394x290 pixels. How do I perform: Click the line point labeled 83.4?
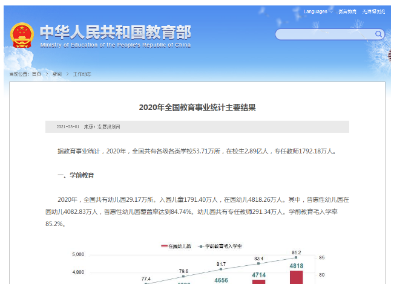click(x=258, y=263)
